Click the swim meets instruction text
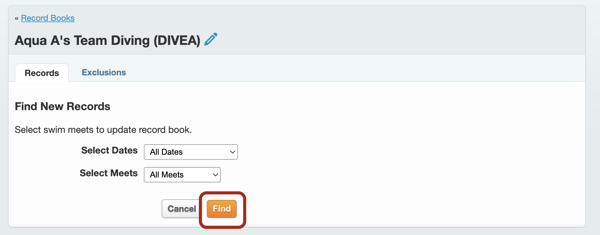 point(103,130)
